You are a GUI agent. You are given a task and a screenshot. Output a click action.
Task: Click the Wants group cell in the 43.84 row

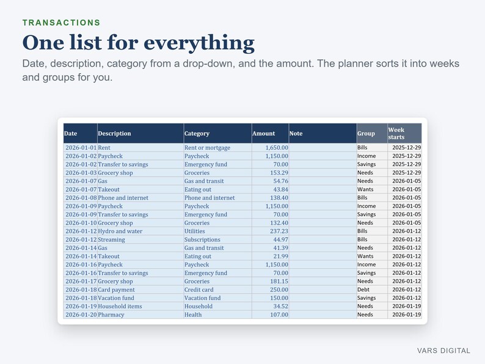pos(372,189)
